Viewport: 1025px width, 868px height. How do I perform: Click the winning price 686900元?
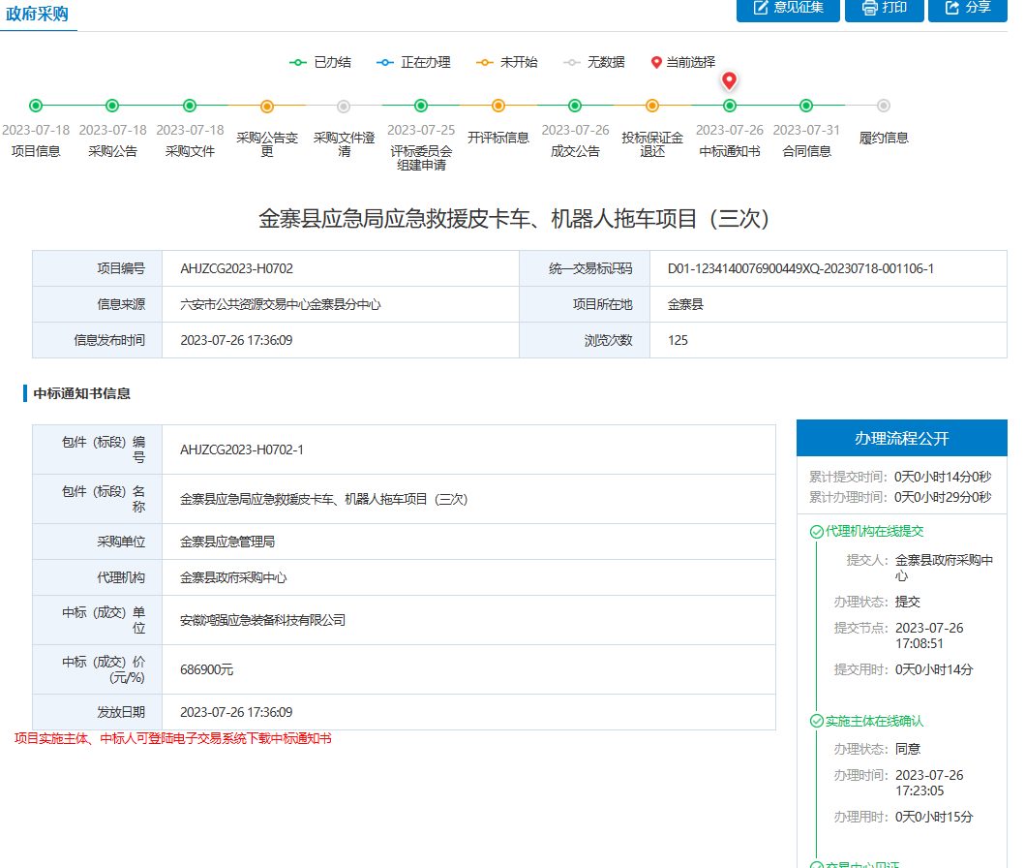(206, 669)
